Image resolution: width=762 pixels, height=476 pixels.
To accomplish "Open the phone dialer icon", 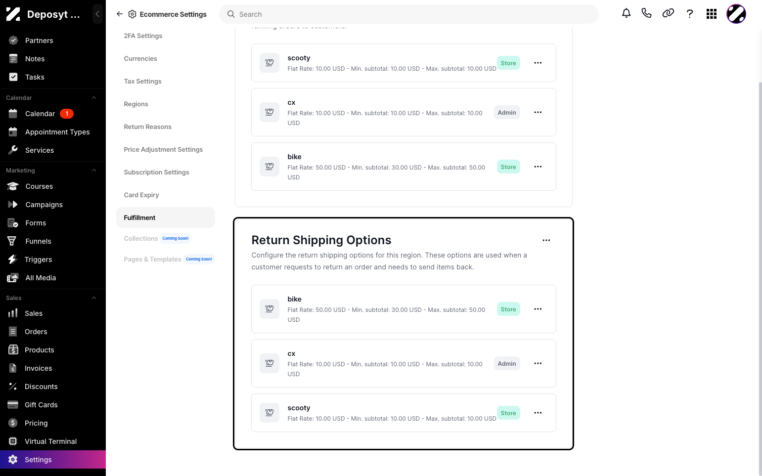I will [x=646, y=14].
